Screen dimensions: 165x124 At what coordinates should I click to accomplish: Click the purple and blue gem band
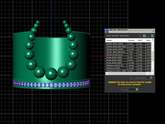(x=51, y=84)
